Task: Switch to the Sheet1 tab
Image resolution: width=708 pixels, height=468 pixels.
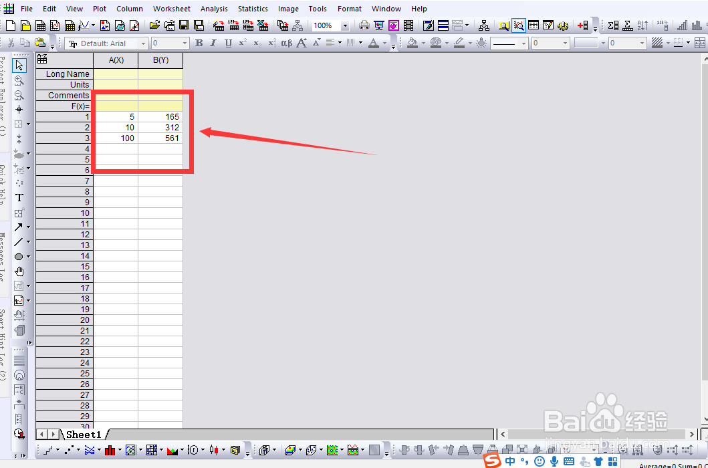Action: [84, 435]
